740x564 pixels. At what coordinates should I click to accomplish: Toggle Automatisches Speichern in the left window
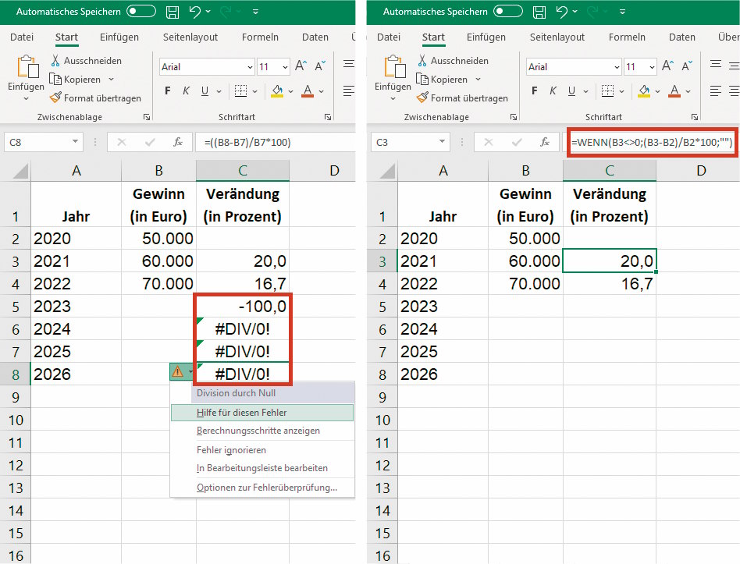point(141,12)
